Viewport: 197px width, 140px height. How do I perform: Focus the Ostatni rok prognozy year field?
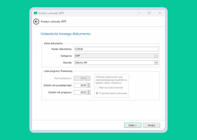[80, 93]
